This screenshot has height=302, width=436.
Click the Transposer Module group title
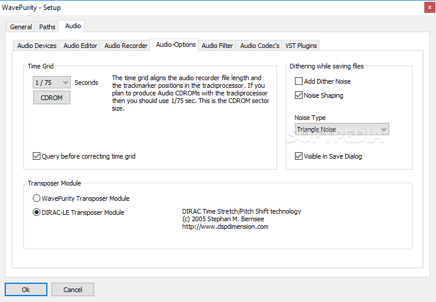tap(54, 183)
